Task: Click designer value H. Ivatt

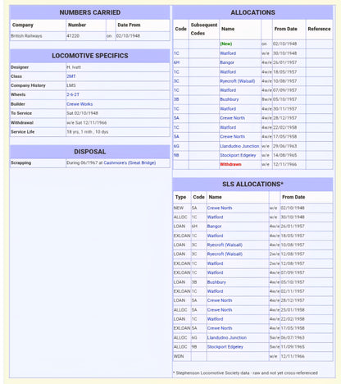Action: 74,67
